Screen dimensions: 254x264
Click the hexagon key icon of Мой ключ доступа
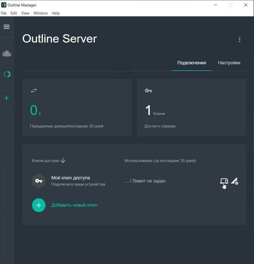click(x=39, y=181)
